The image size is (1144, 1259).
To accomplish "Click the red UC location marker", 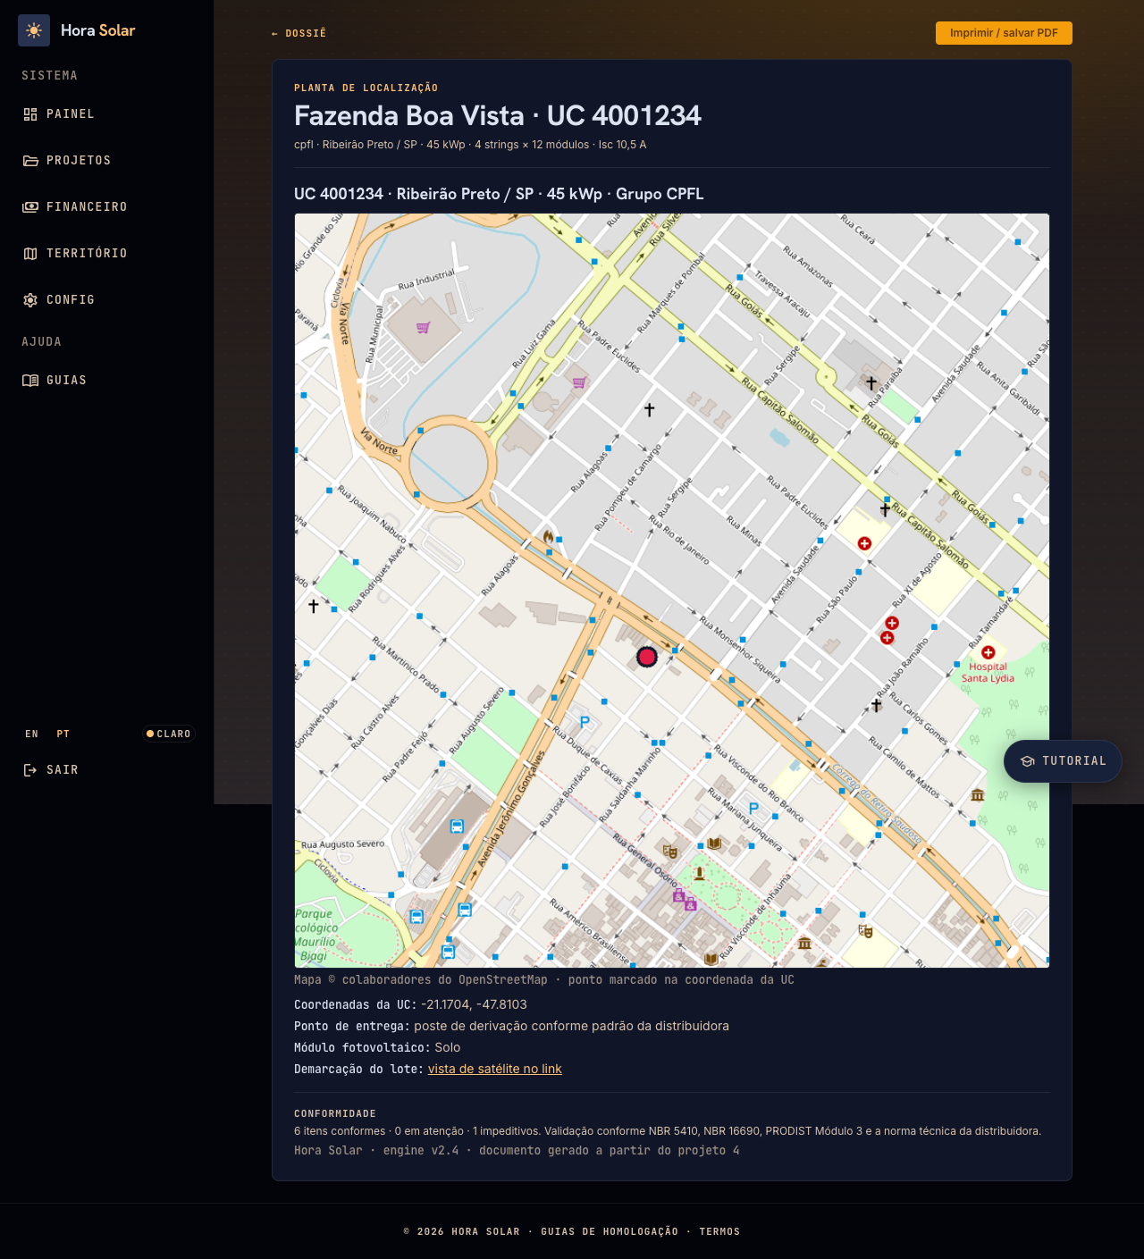I will click(x=647, y=657).
